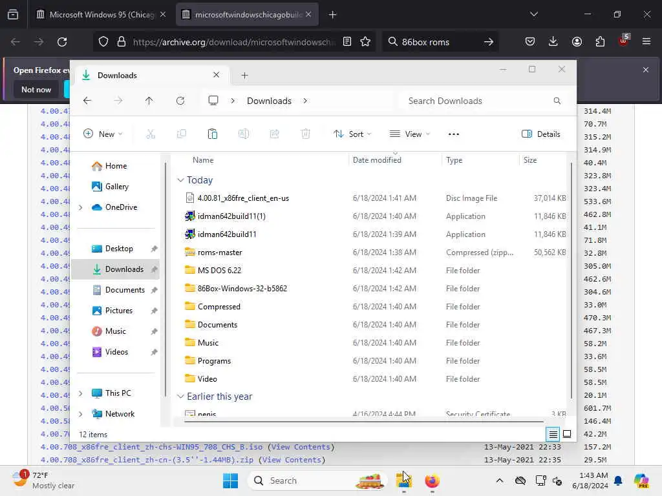
Task: Open File Explorer from the taskbar
Action: (403, 480)
